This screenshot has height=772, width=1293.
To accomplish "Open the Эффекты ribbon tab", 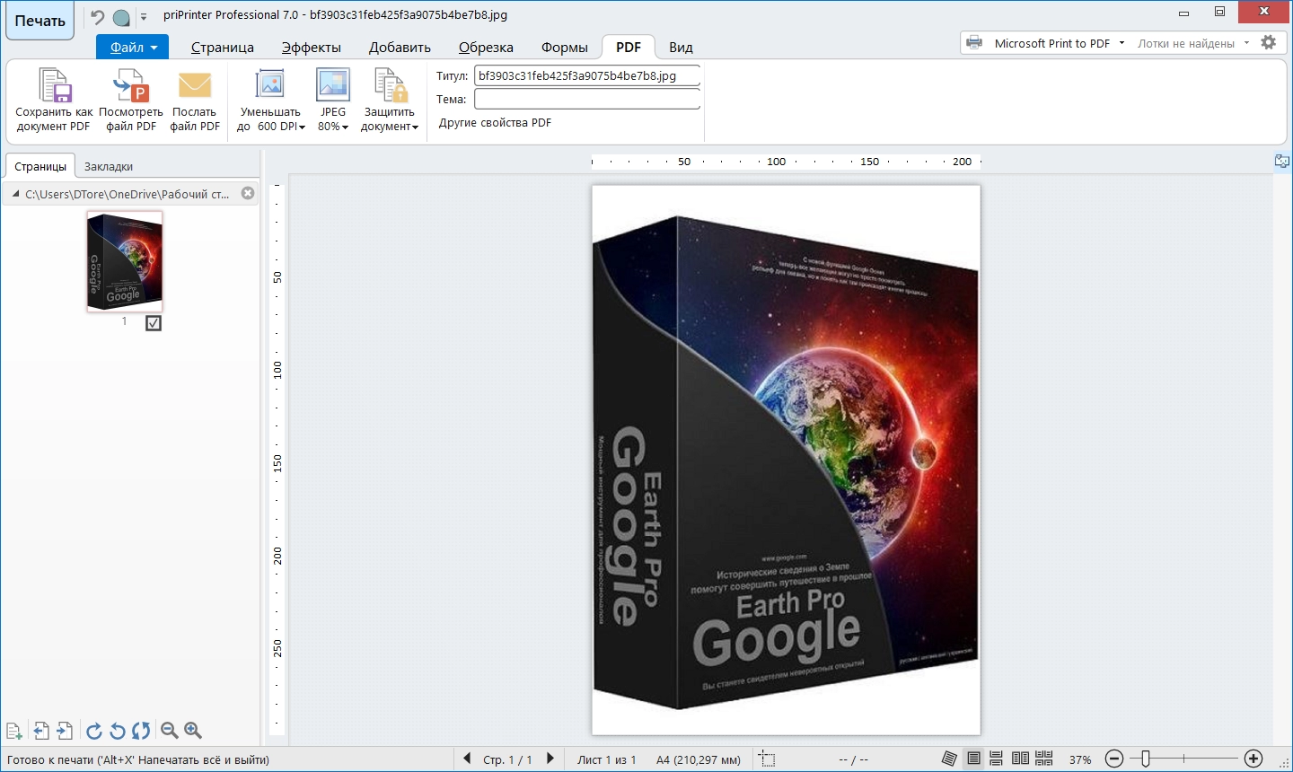I will click(x=311, y=48).
